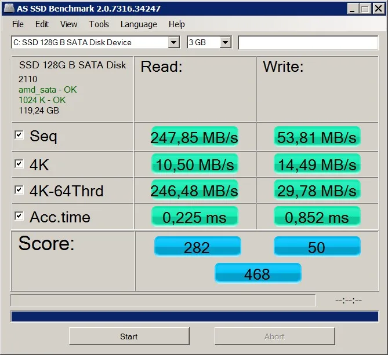Click the write score 50
This screenshot has height=355, width=388.
click(317, 247)
